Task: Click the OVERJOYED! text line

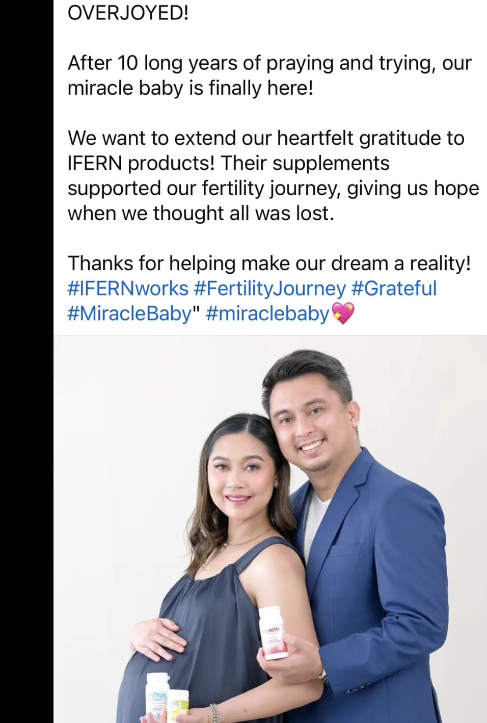Action: 128,13
